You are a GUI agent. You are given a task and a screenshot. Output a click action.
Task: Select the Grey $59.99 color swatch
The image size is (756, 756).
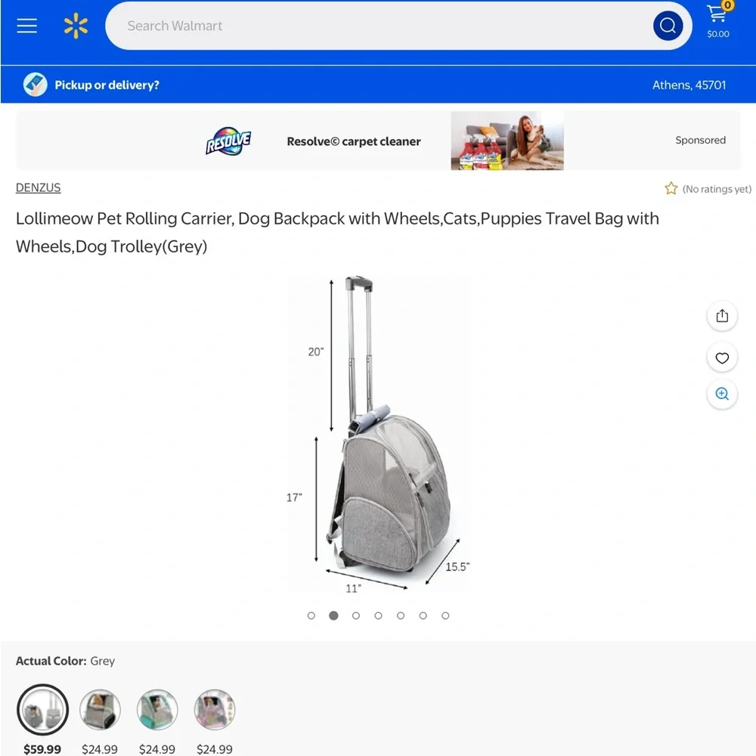[42, 710]
